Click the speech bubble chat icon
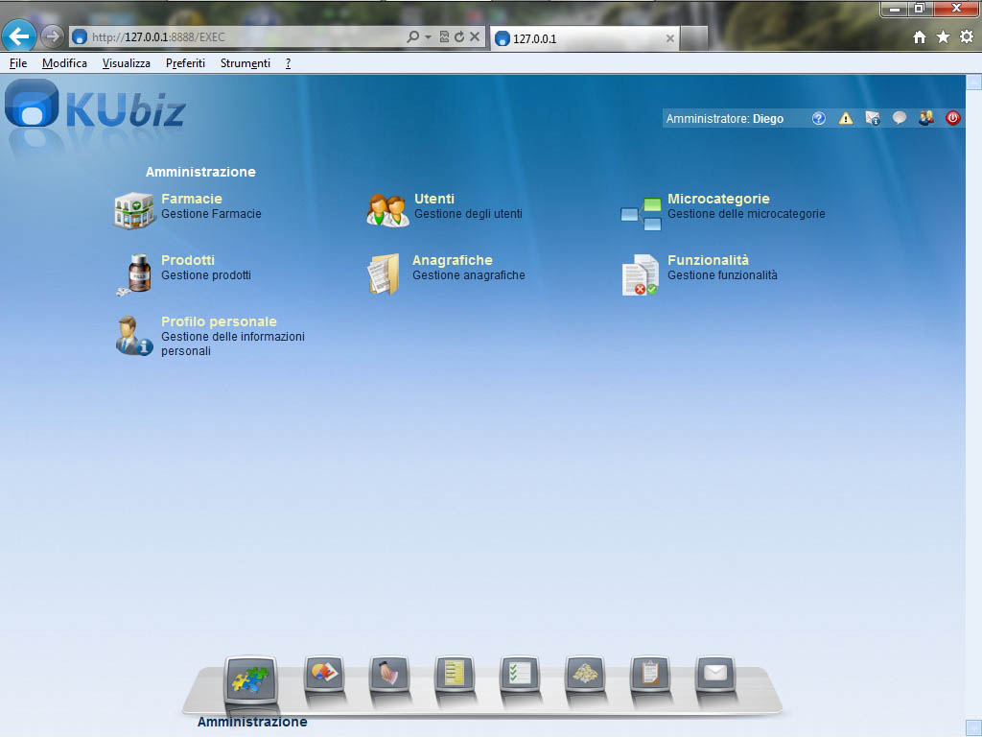Screen dimensions: 982x737 point(900,119)
